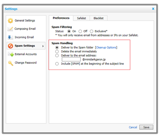
Task: Enable Include [SPAM] in subject line
Action: [x=57, y=64]
